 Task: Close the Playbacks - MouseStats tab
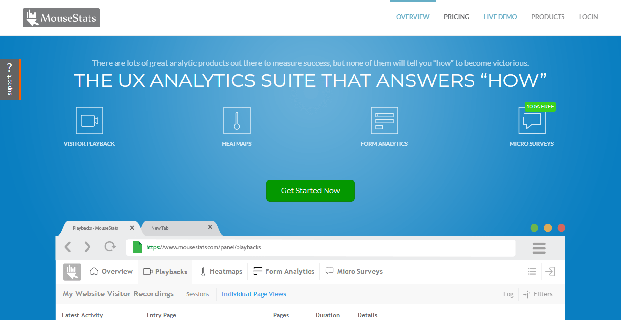[132, 228]
